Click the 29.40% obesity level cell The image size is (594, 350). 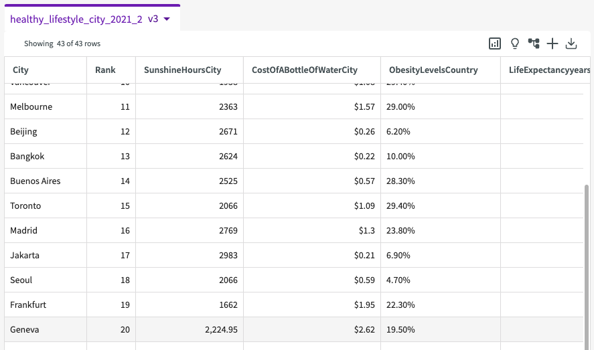pyautogui.click(x=441, y=206)
